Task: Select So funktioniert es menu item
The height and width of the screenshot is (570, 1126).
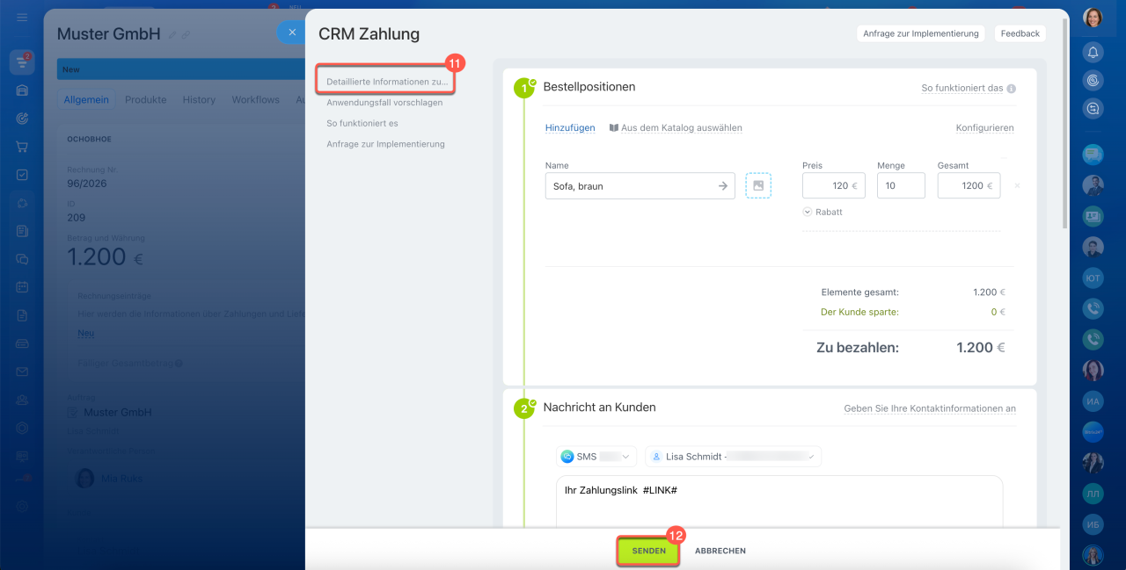Action: pyautogui.click(x=362, y=123)
